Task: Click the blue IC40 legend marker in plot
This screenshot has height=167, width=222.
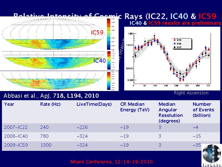Action: 174,44
